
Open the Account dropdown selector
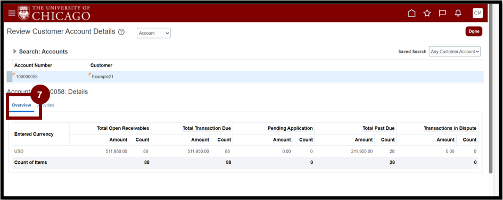pos(154,33)
